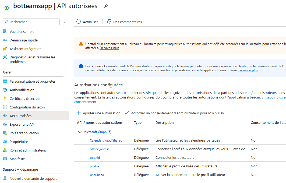
Task: Click 'Connecter les utilisateurs' description
Action: tap(175, 157)
